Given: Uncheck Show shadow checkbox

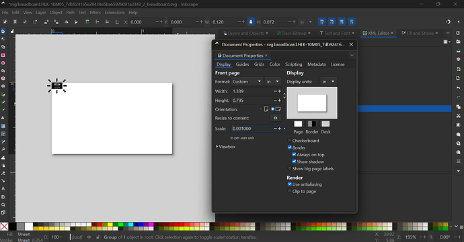Looking at the screenshot, I should (x=294, y=162).
